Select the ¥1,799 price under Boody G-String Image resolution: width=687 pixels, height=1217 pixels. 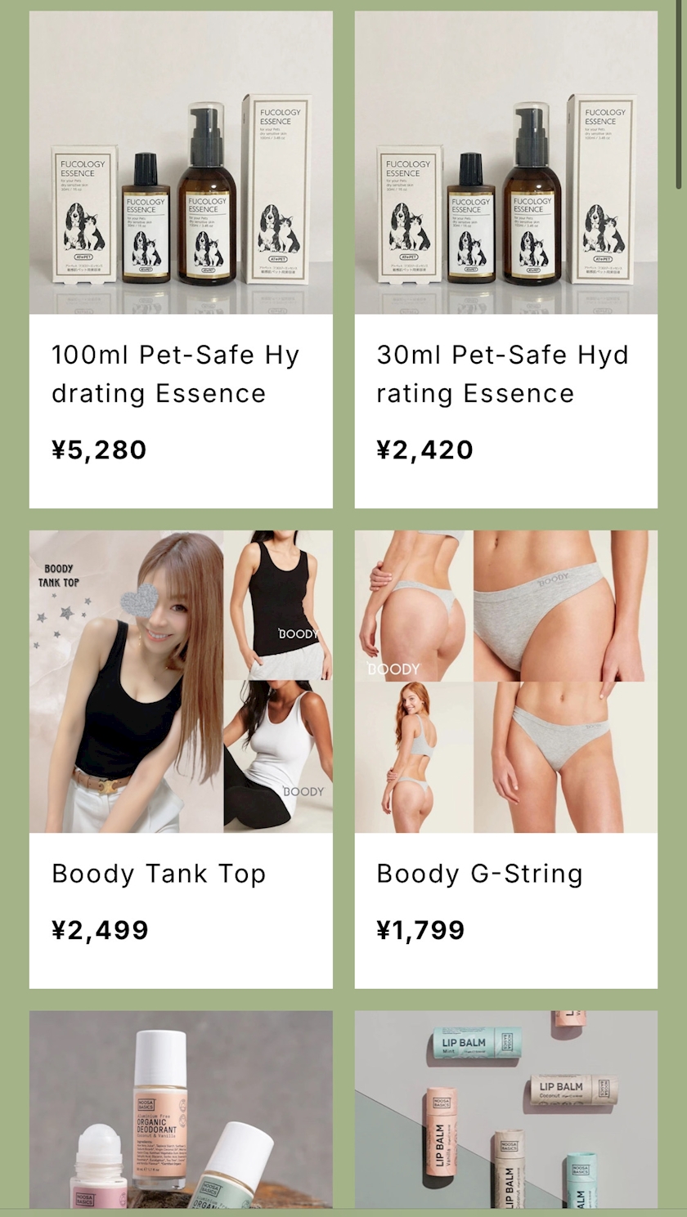click(420, 930)
